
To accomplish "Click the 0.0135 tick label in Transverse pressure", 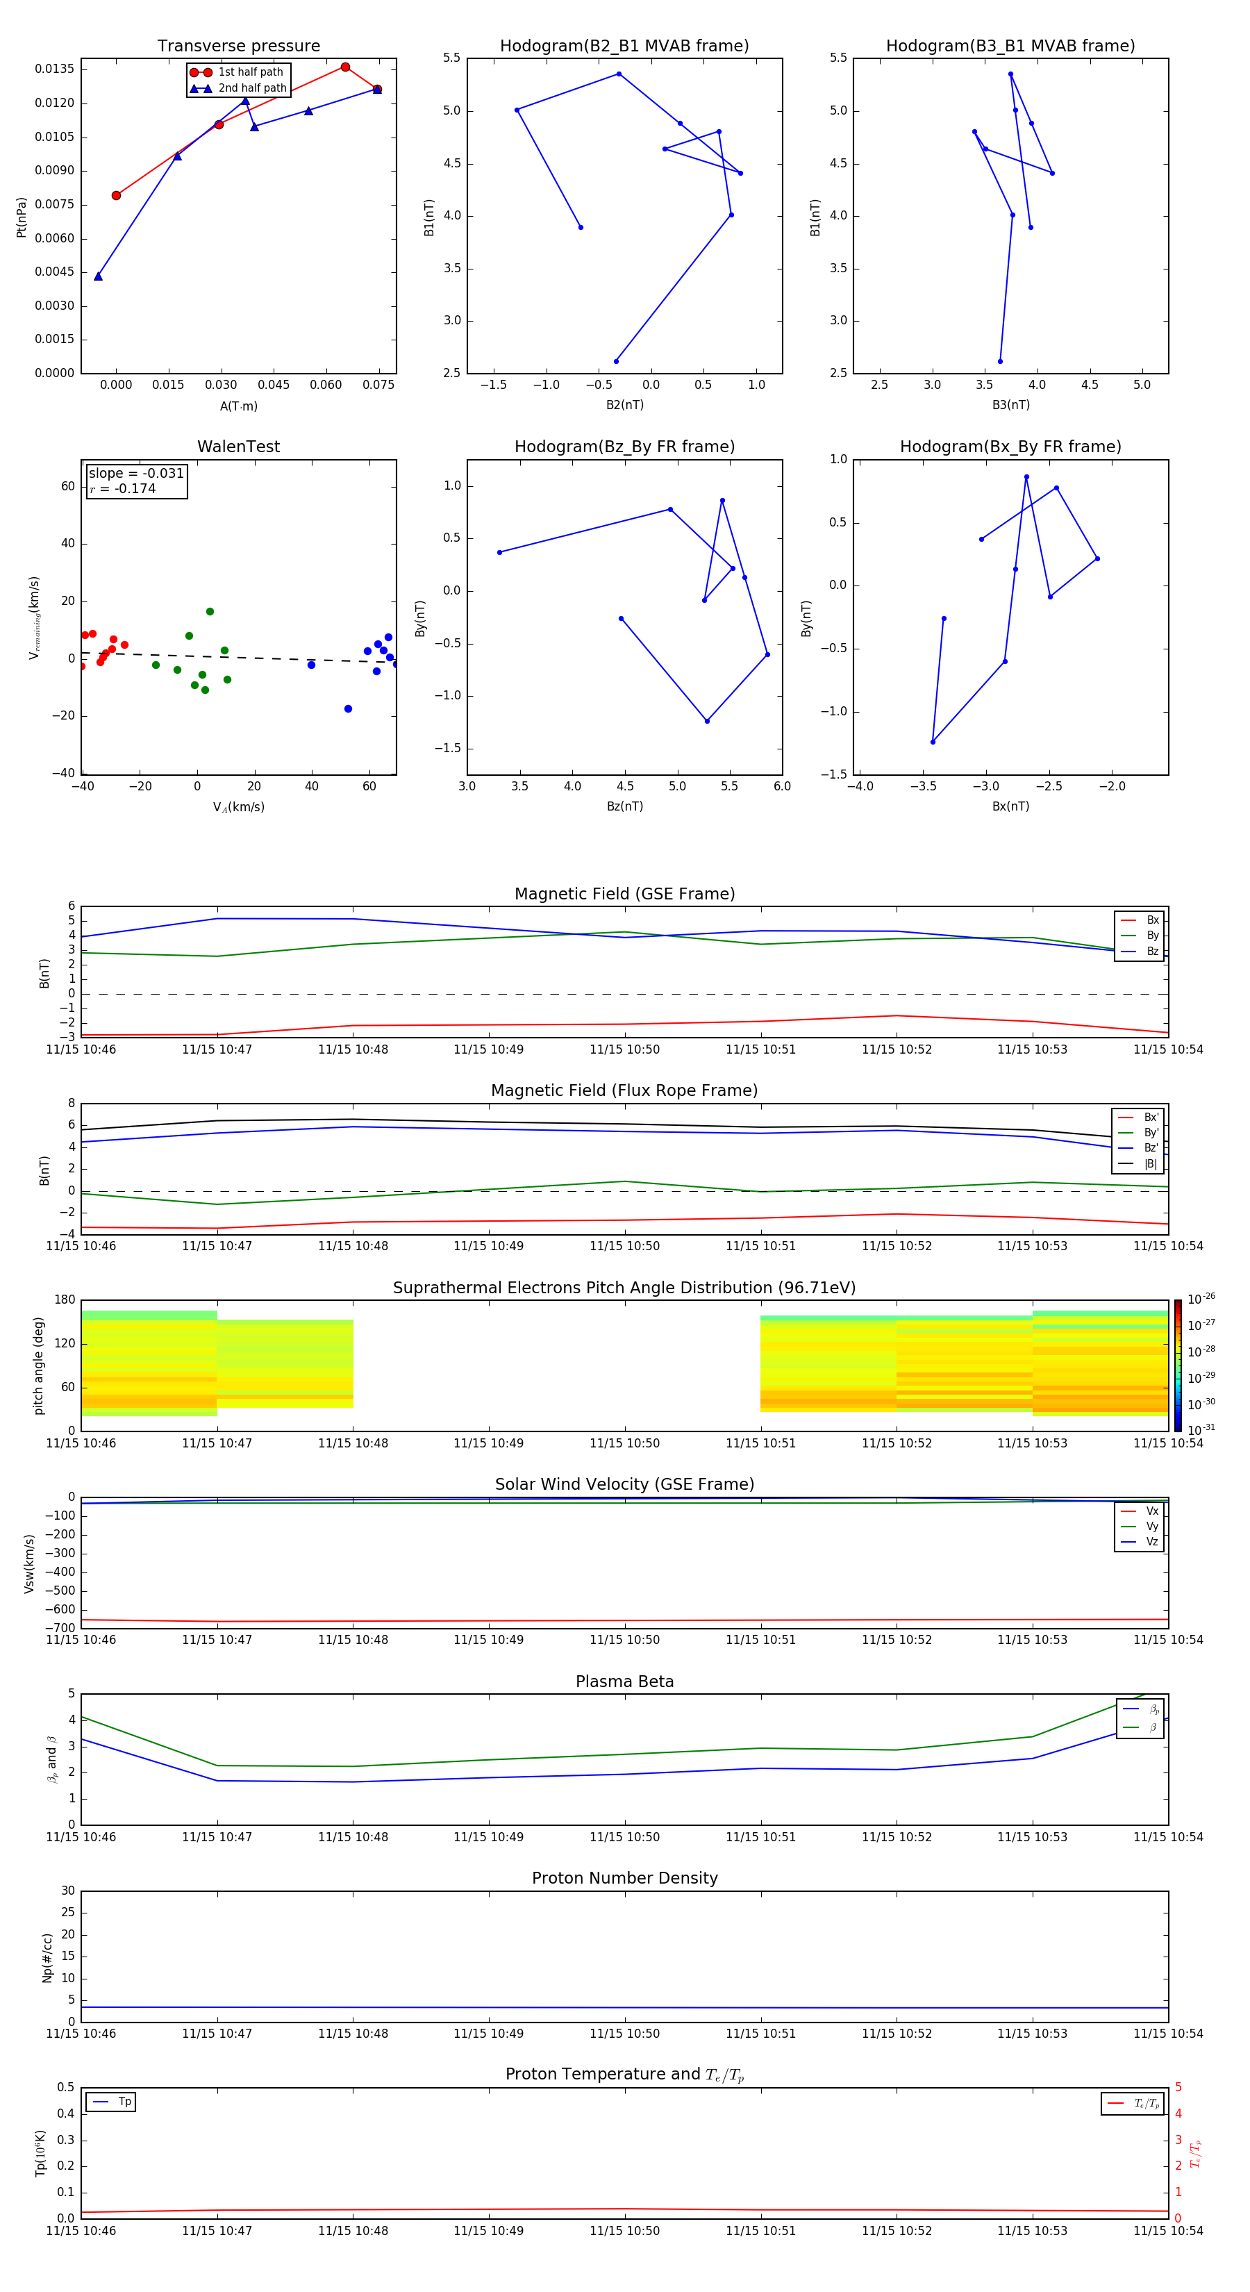I will (x=54, y=69).
